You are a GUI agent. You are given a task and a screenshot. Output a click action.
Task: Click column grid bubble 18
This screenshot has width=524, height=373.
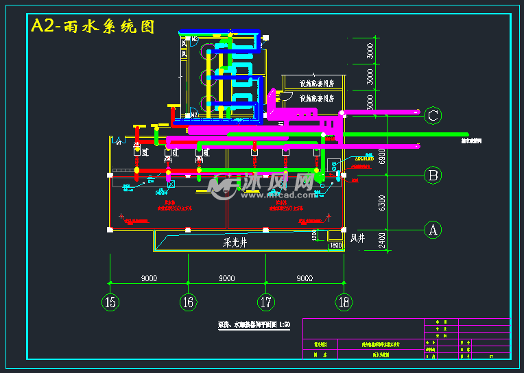coord(344,301)
